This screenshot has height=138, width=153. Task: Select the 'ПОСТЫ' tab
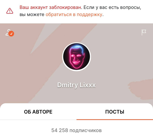[115, 112]
